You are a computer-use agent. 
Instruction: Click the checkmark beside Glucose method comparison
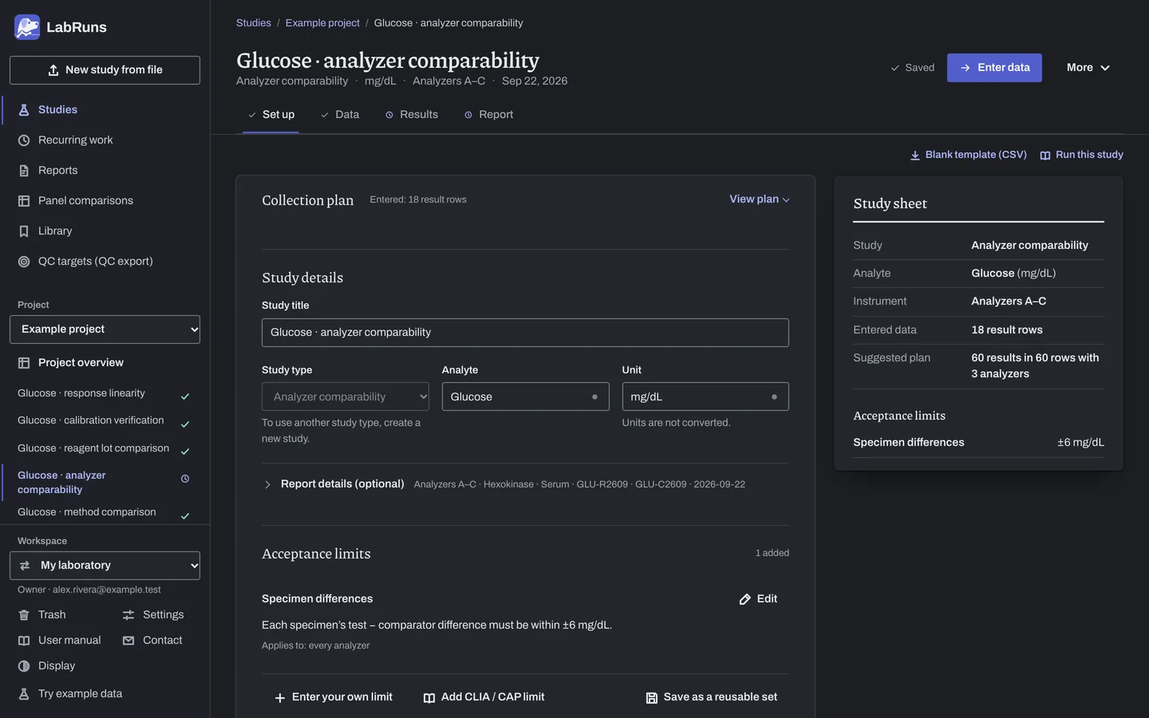[185, 516]
